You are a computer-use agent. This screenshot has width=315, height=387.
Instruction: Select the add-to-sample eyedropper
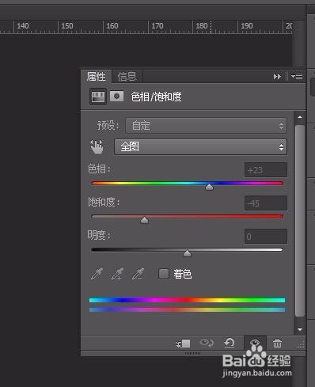coord(117,274)
